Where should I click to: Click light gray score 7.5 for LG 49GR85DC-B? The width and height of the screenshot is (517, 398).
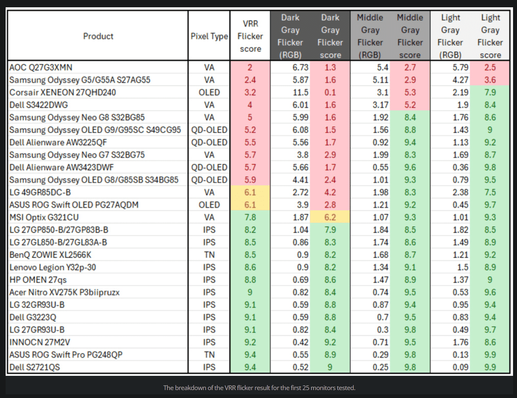[x=490, y=192]
